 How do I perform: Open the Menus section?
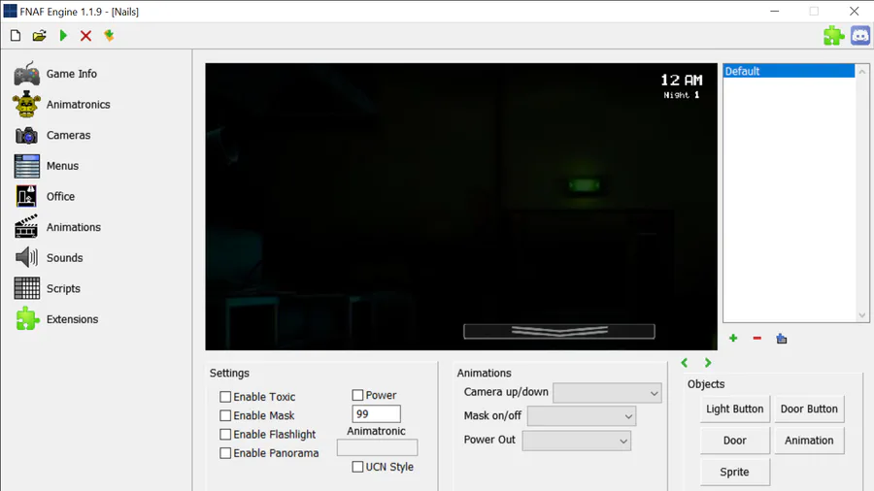(62, 166)
